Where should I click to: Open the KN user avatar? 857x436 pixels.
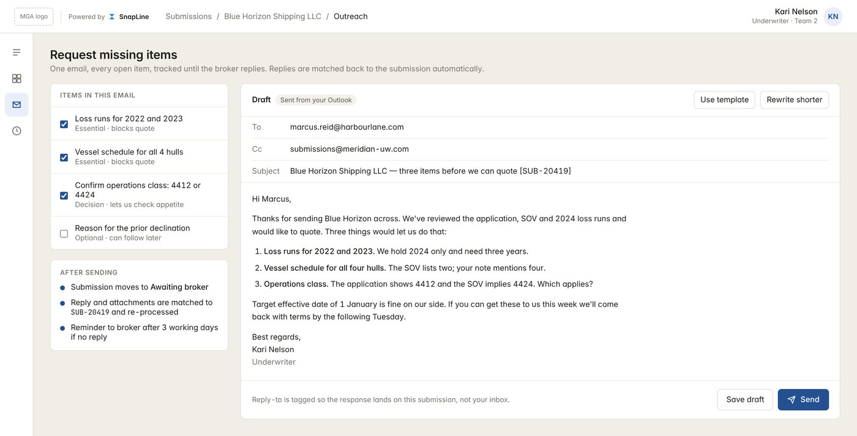click(x=833, y=17)
